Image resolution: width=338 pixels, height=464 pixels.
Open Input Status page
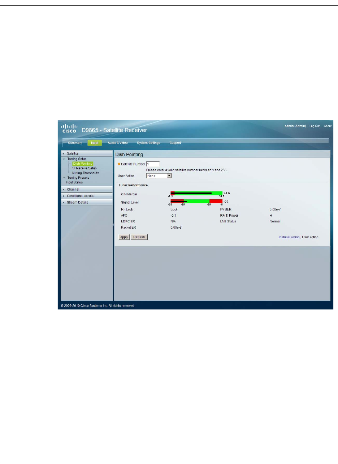coord(74,182)
